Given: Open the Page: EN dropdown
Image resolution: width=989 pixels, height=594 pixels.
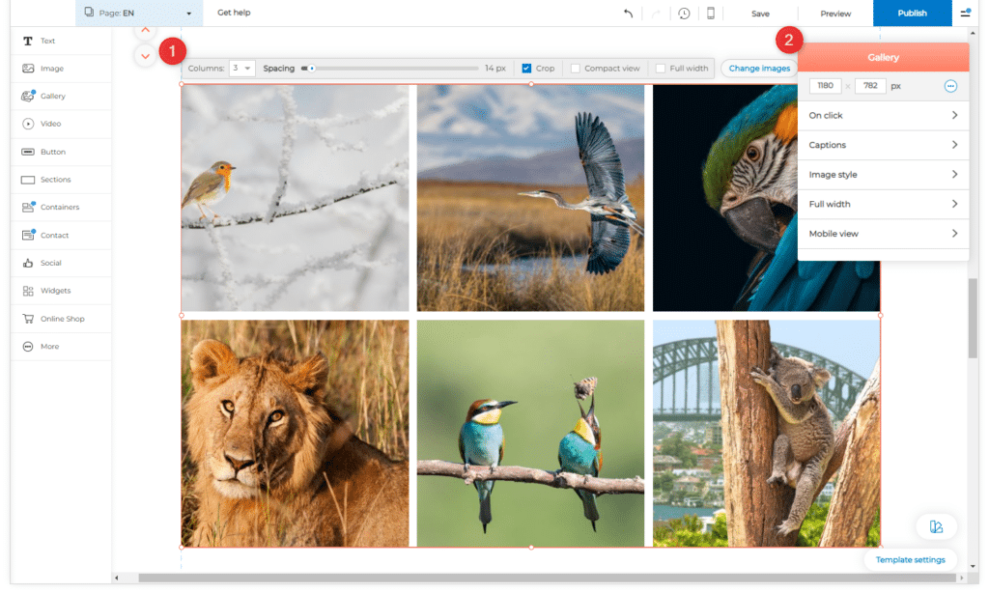Looking at the screenshot, I should point(138,14).
